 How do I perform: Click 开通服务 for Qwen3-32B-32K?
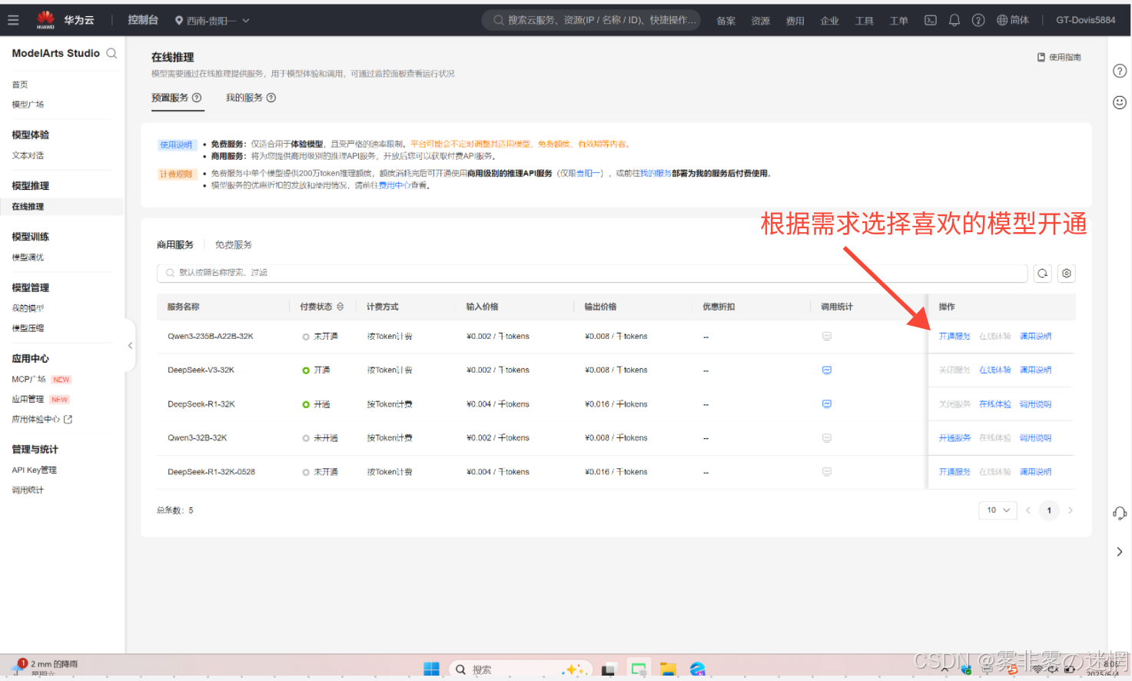(x=954, y=438)
